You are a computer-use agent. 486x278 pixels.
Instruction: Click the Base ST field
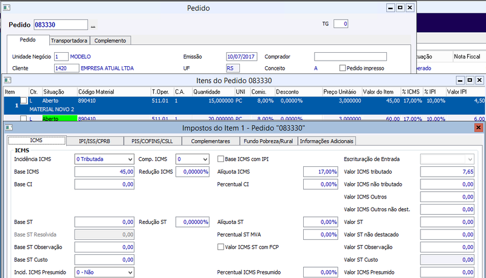[x=104, y=222]
